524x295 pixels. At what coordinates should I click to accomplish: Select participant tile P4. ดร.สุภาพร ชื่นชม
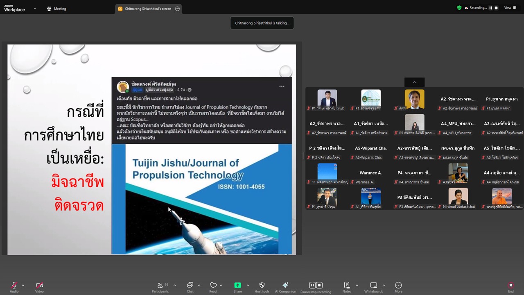[415, 174]
